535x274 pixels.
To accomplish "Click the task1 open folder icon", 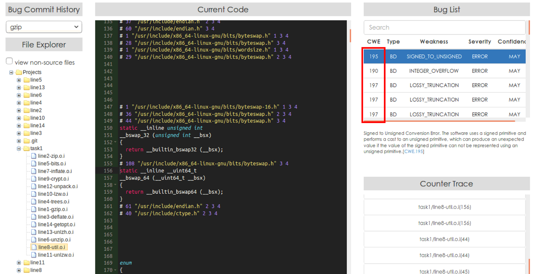I will (x=26, y=149).
